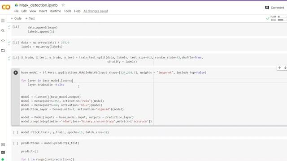This screenshot has width=287, height=161.
Task: Open the Edit menu
Action: (24, 11)
